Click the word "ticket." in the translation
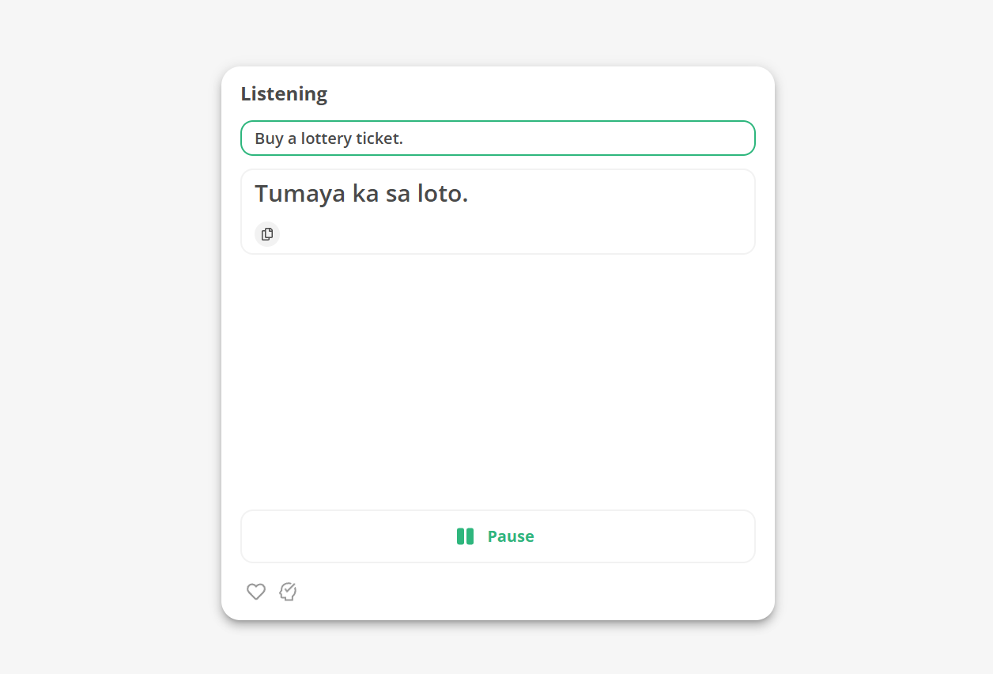The height and width of the screenshot is (674, 993). pos(379,138)
